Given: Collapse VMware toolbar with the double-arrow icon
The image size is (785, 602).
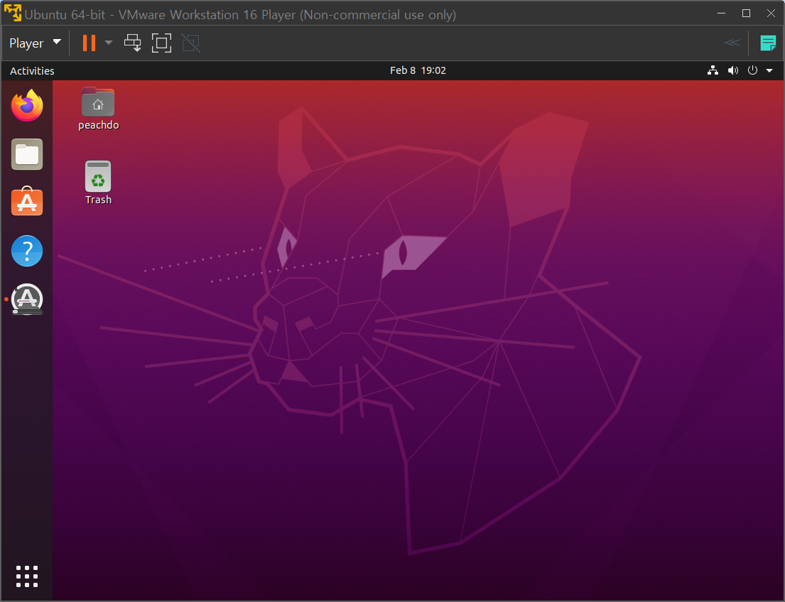Looking at the screenshot, I should 732,43.
